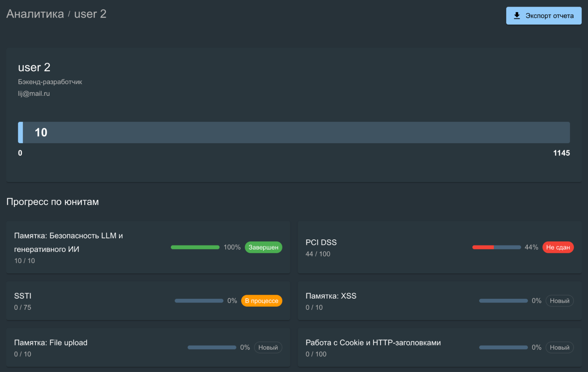Click the Новый badge for Памятка: XSS
The image size is (588, 372).
click(559, 301)
